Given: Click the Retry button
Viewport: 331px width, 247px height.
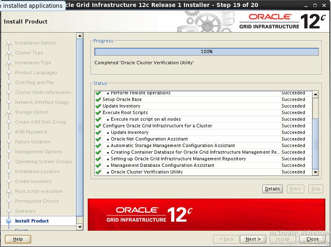Looking at the screenshot, I should (295, 189).
